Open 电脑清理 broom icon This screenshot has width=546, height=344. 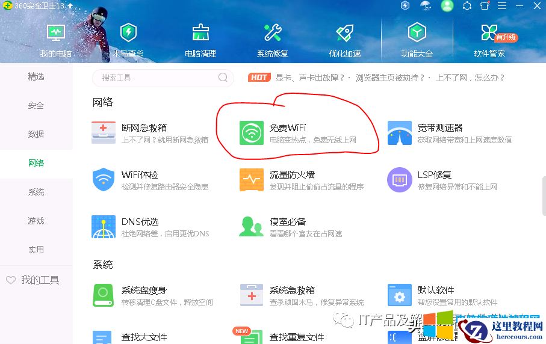[x=200, y=32]
